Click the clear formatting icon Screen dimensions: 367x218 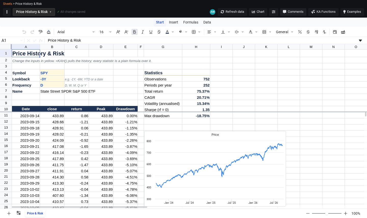tap(49, 32)
